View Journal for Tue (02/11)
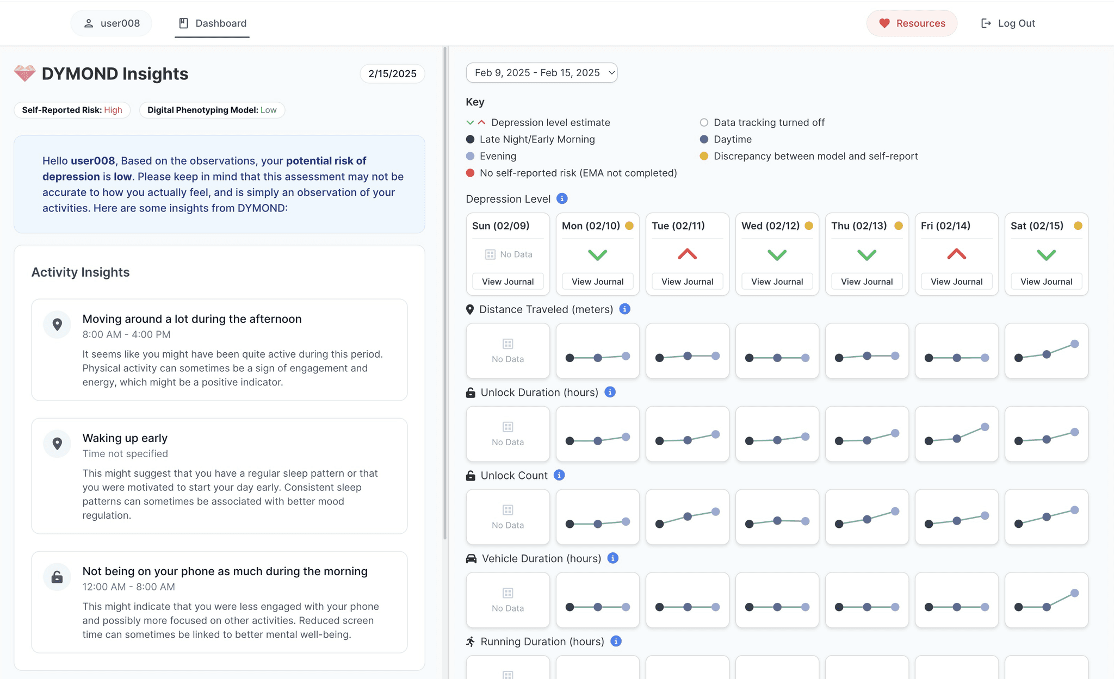The image size is (1114, 679). tap(688, 282)
